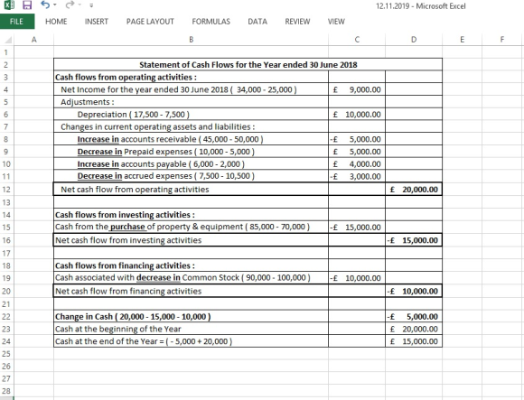This screenshot has width=524, height=400.
Task: Expand the Customize Quick Access Toolbar dropdown
Action: coord(91,5)
